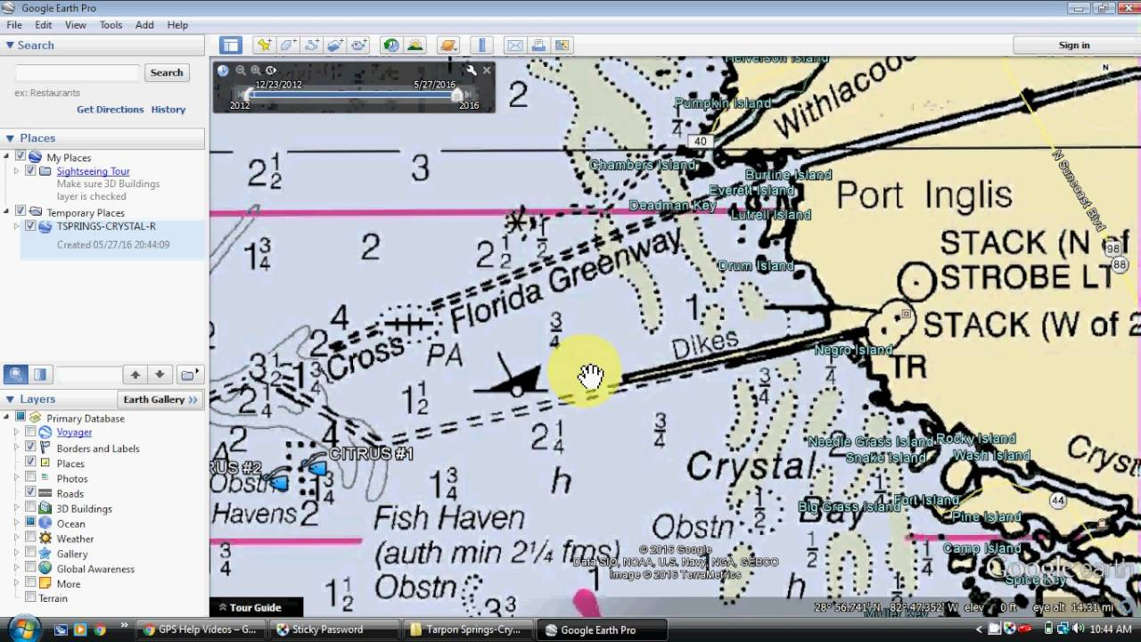Select the Add Path tool
This screenshot has width=1141, height=642.
pos(312,45)
